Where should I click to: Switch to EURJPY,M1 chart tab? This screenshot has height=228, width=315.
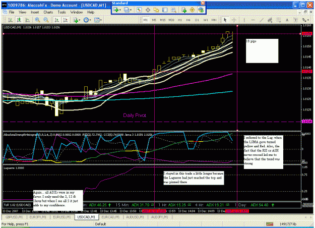click(x=38, y=217)
